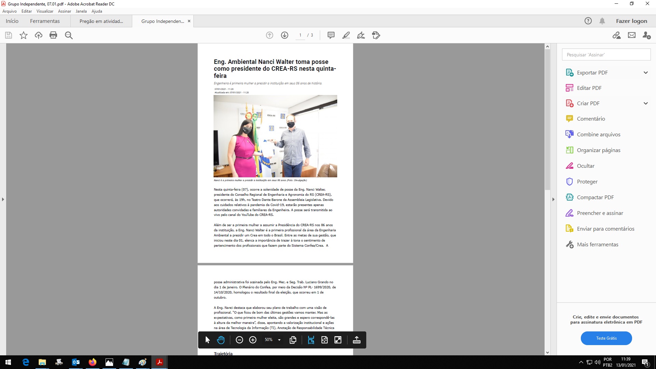The height and width of the screenshot is (369, 656).
Task: Print the document with the printer icon
Action: pos(53,35)
